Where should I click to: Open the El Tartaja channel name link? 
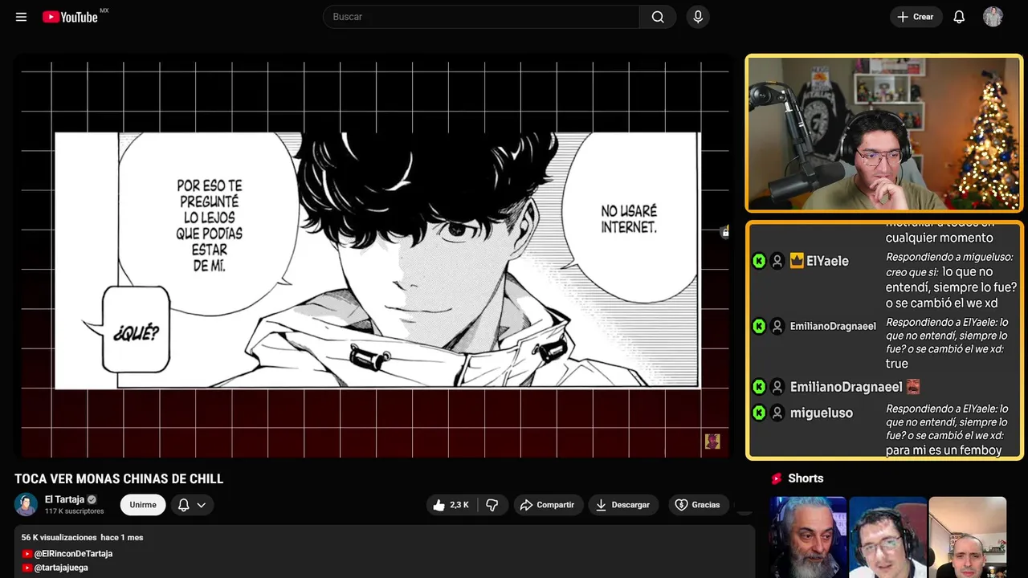point(64,499)
